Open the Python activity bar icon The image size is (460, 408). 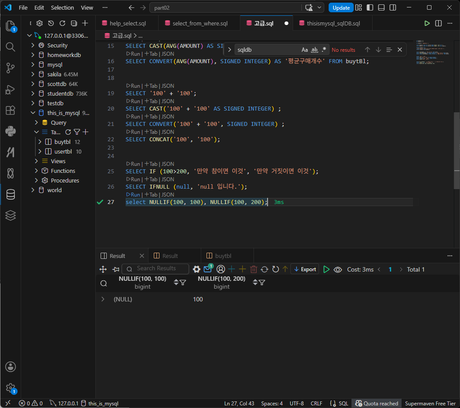click(11, 131)
